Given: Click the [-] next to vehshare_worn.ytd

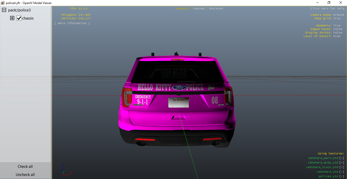Looking at the screenshot, I should pyautogui.click(x=342, y=158).
